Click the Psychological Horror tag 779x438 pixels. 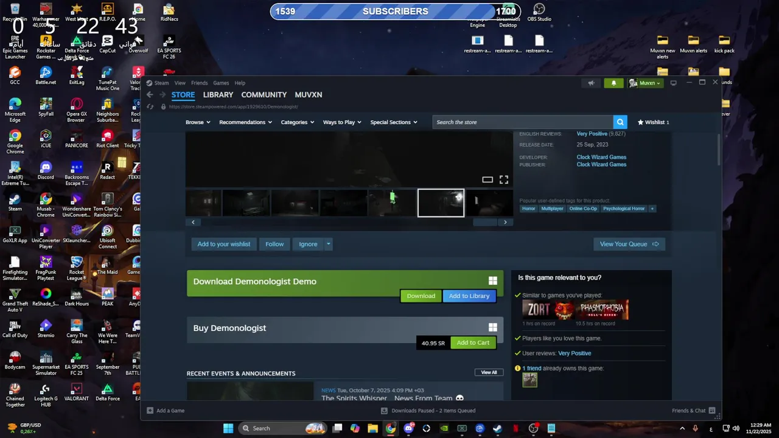coord(623,209)
